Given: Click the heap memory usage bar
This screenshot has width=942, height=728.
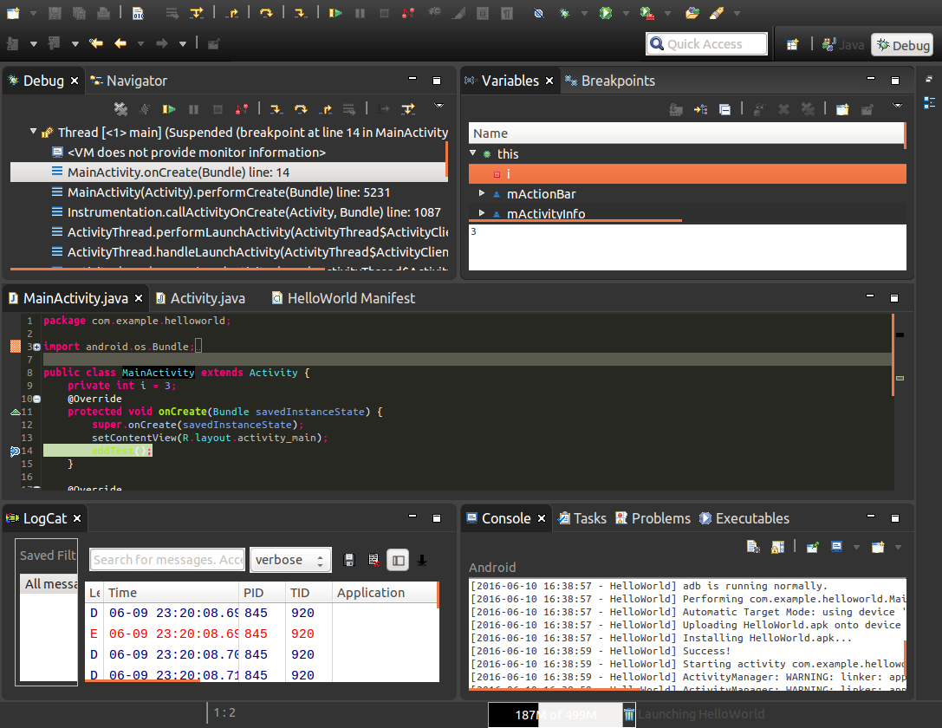Looking at the screenshot, I should pos(555,715).
